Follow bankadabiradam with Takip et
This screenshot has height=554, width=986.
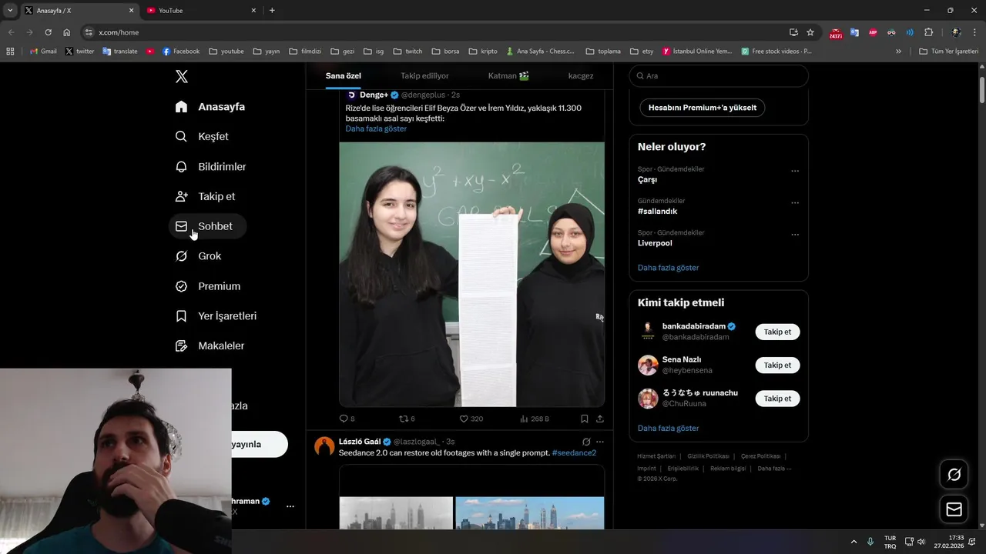[x=777, y=332]
